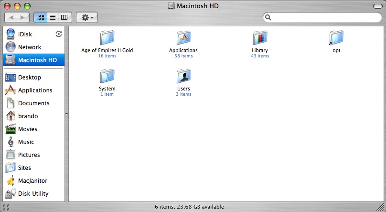This screenshot has height=212, width=386.
Task: Click the "43 items" count text
Action: 260,56
